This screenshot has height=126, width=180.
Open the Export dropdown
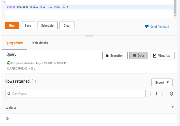(x=162, y=83)
